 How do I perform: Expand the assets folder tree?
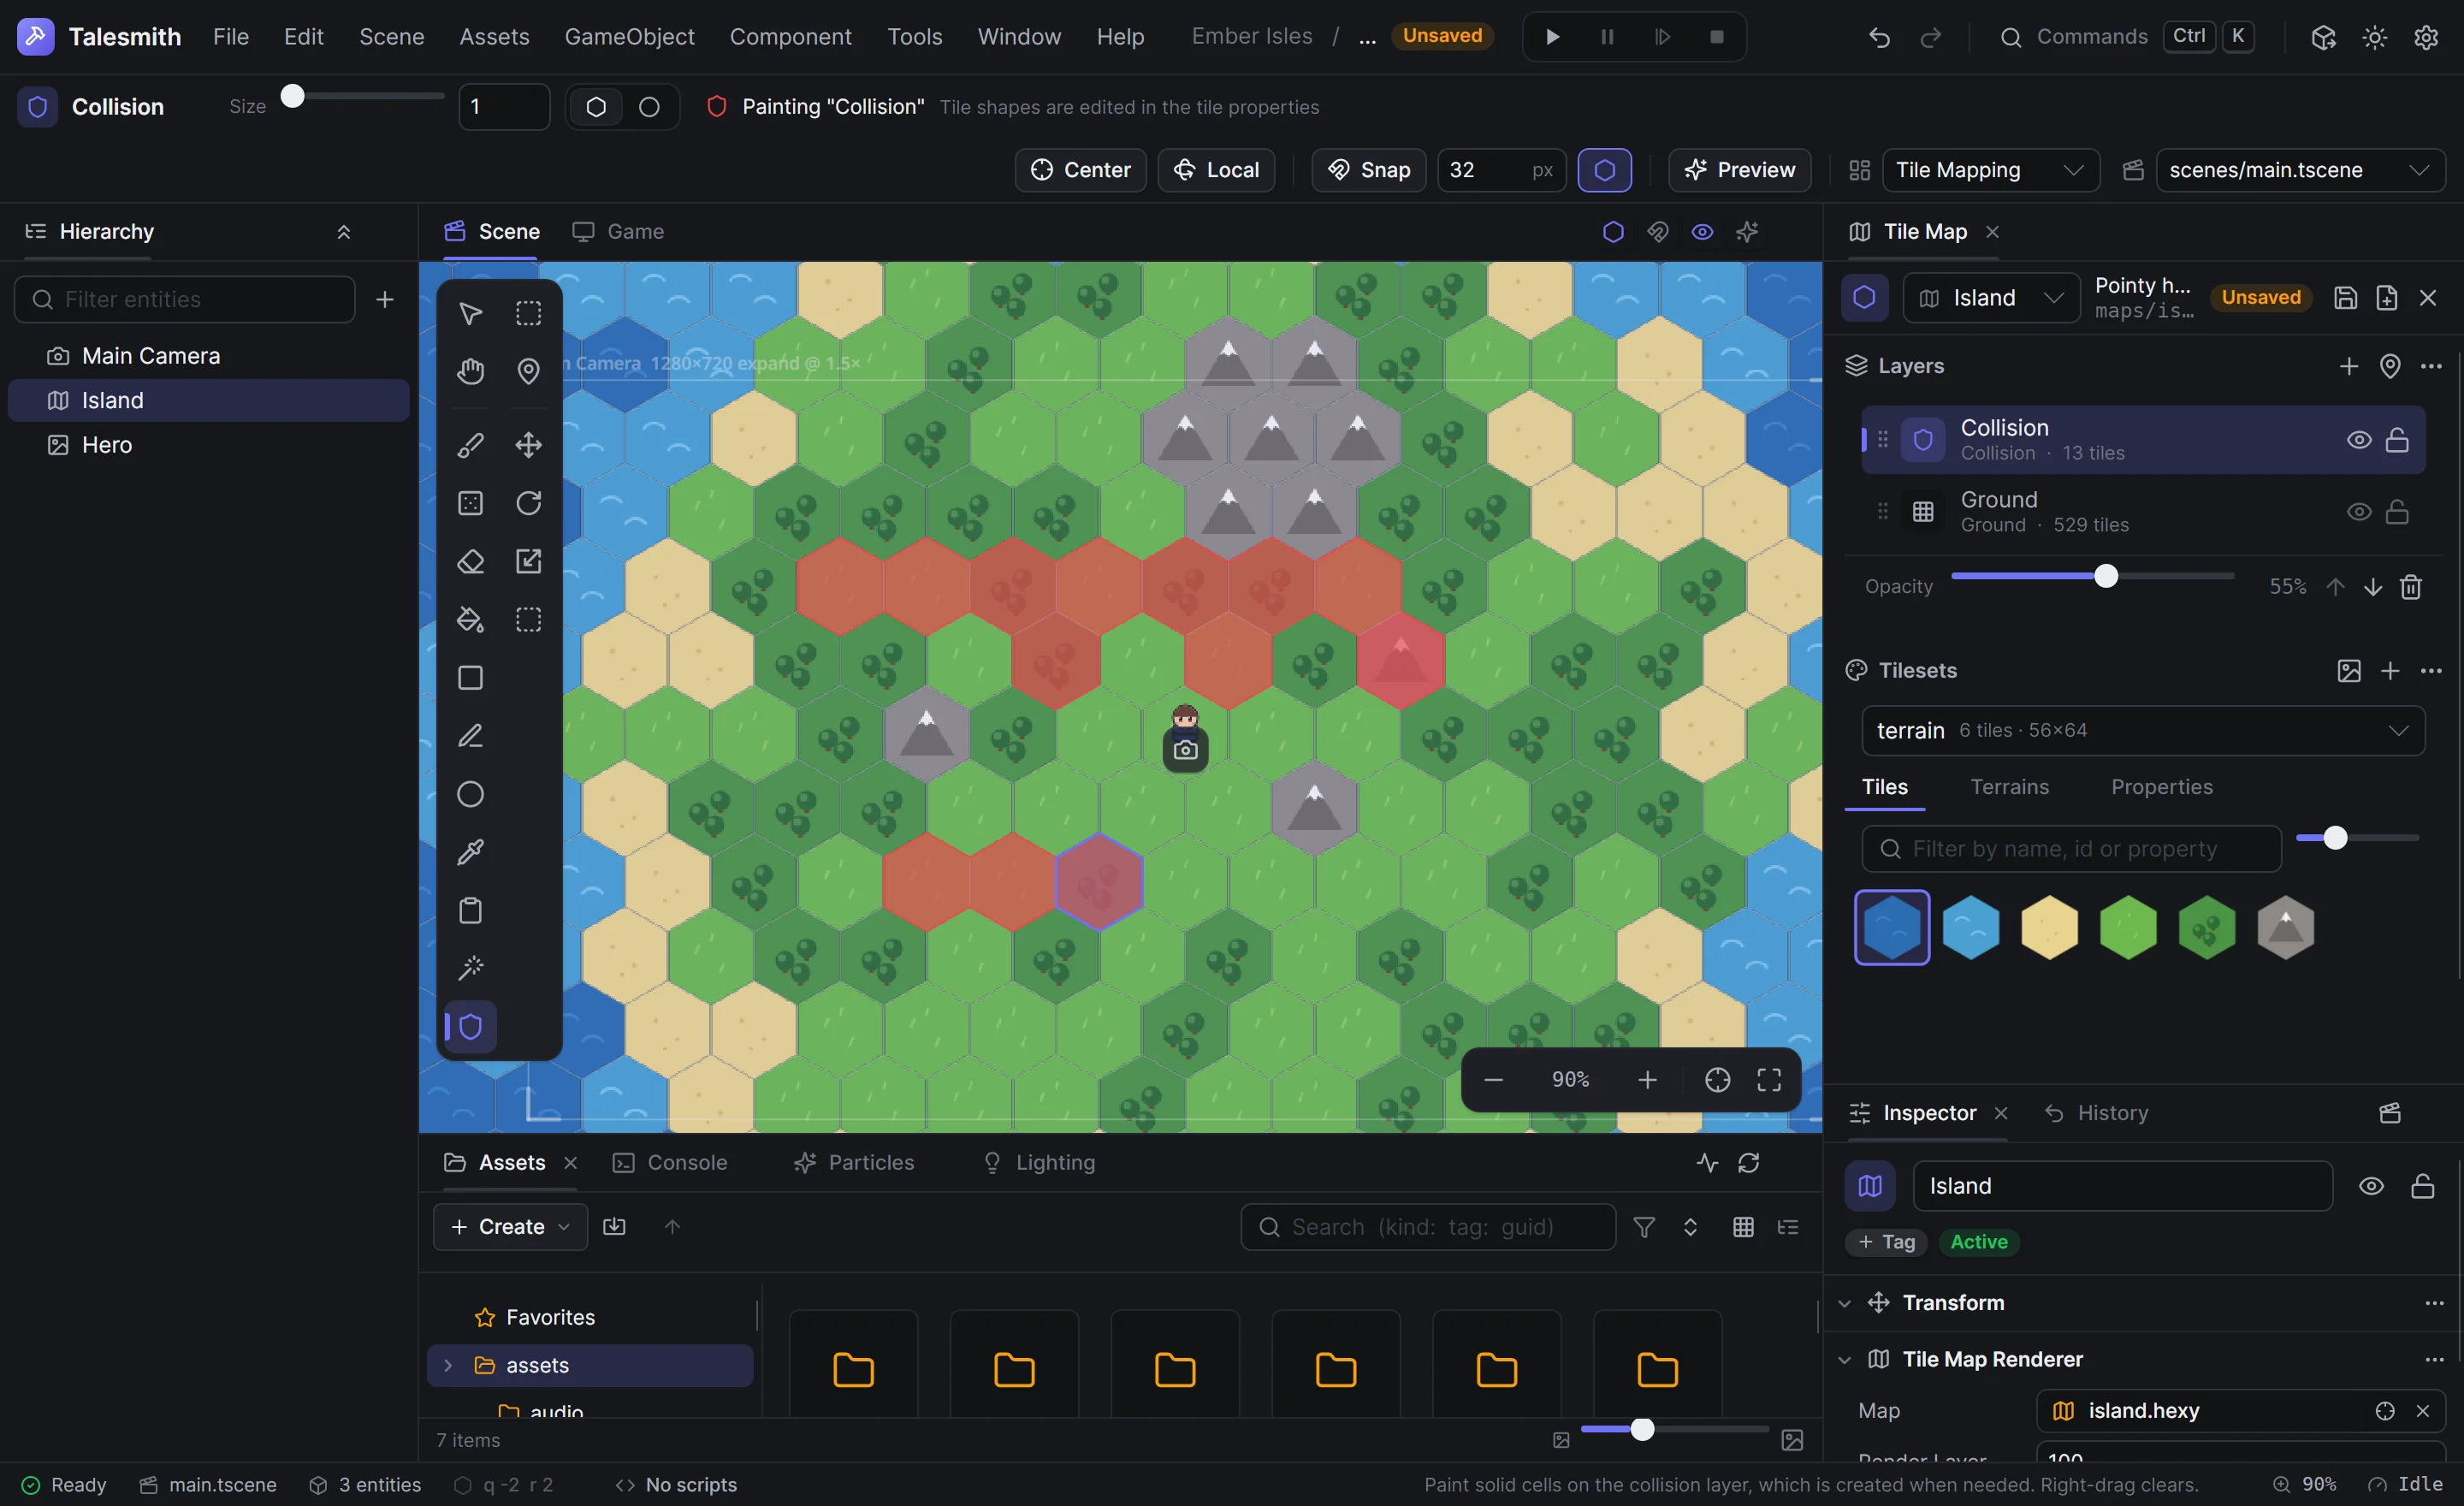pos(448,1366)
